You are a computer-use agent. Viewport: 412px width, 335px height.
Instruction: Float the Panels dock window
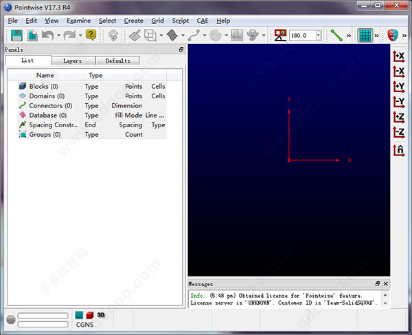click(x=181, y=50)
